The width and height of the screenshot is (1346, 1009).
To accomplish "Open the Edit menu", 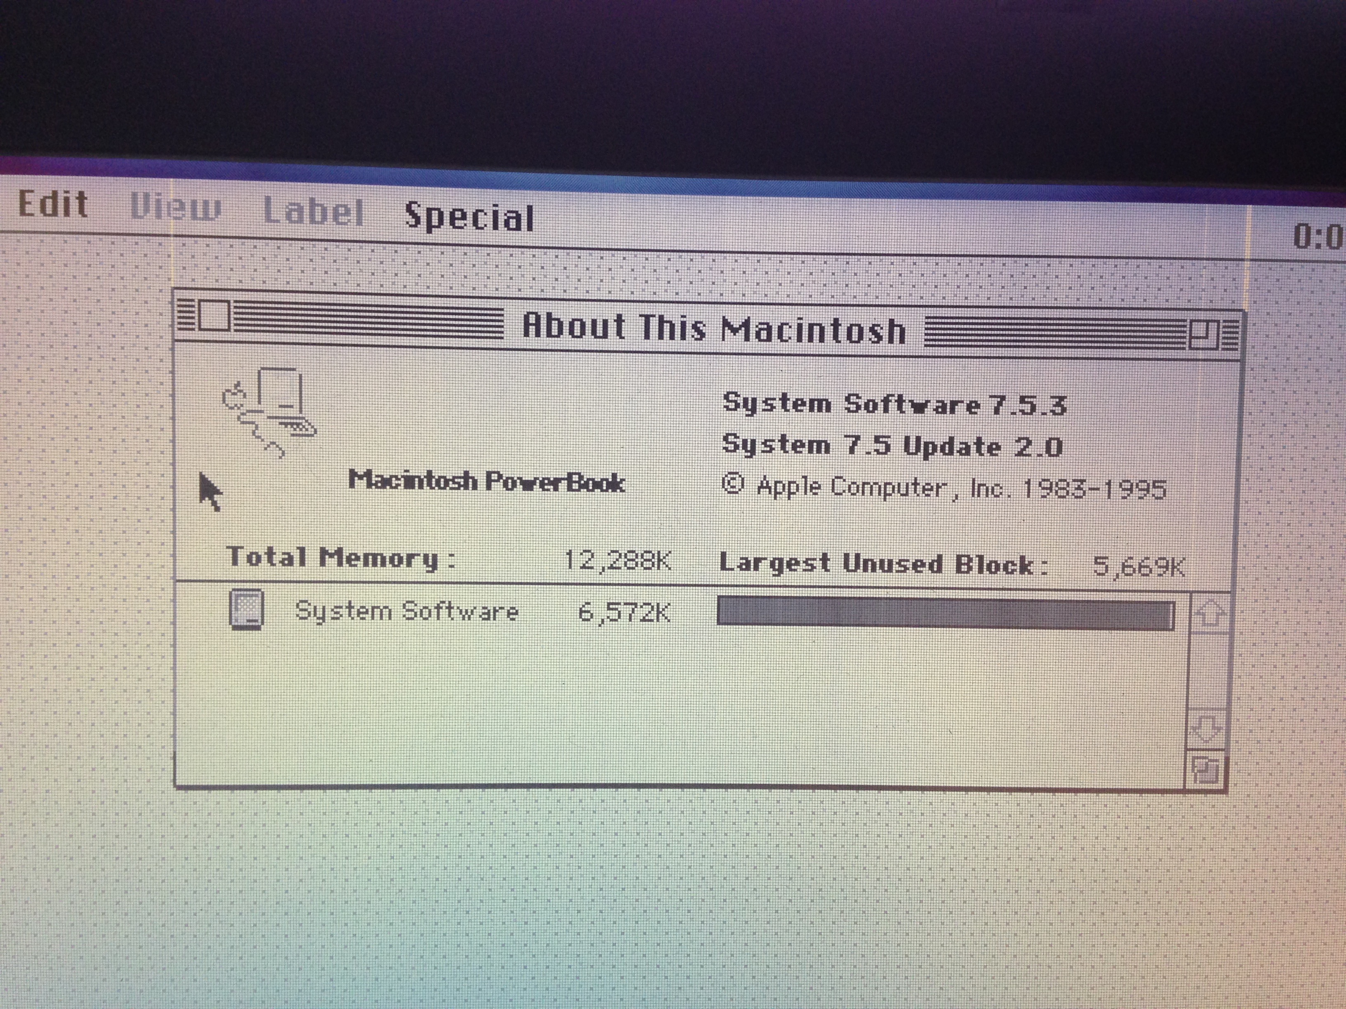I will point(53,204).
